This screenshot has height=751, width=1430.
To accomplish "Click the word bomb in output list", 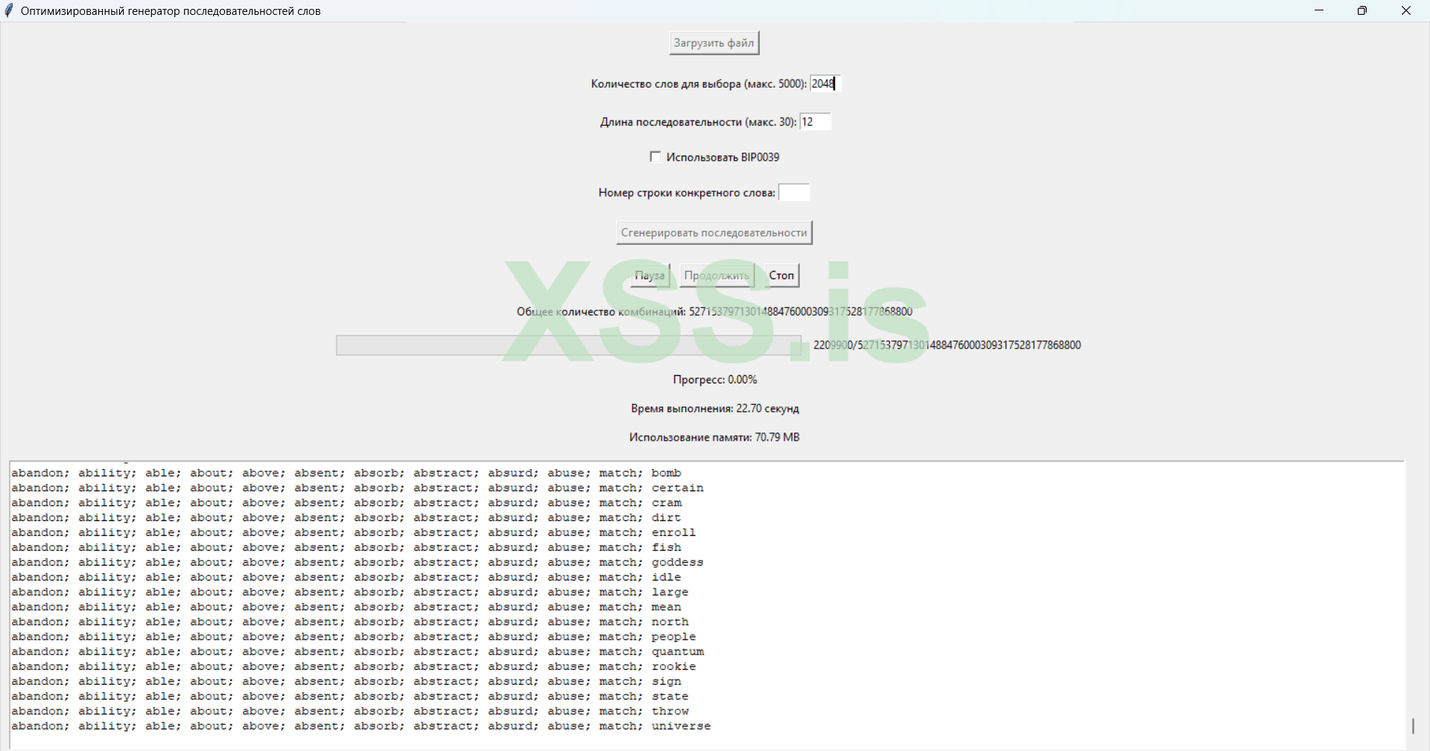I will tap(667, 473).
